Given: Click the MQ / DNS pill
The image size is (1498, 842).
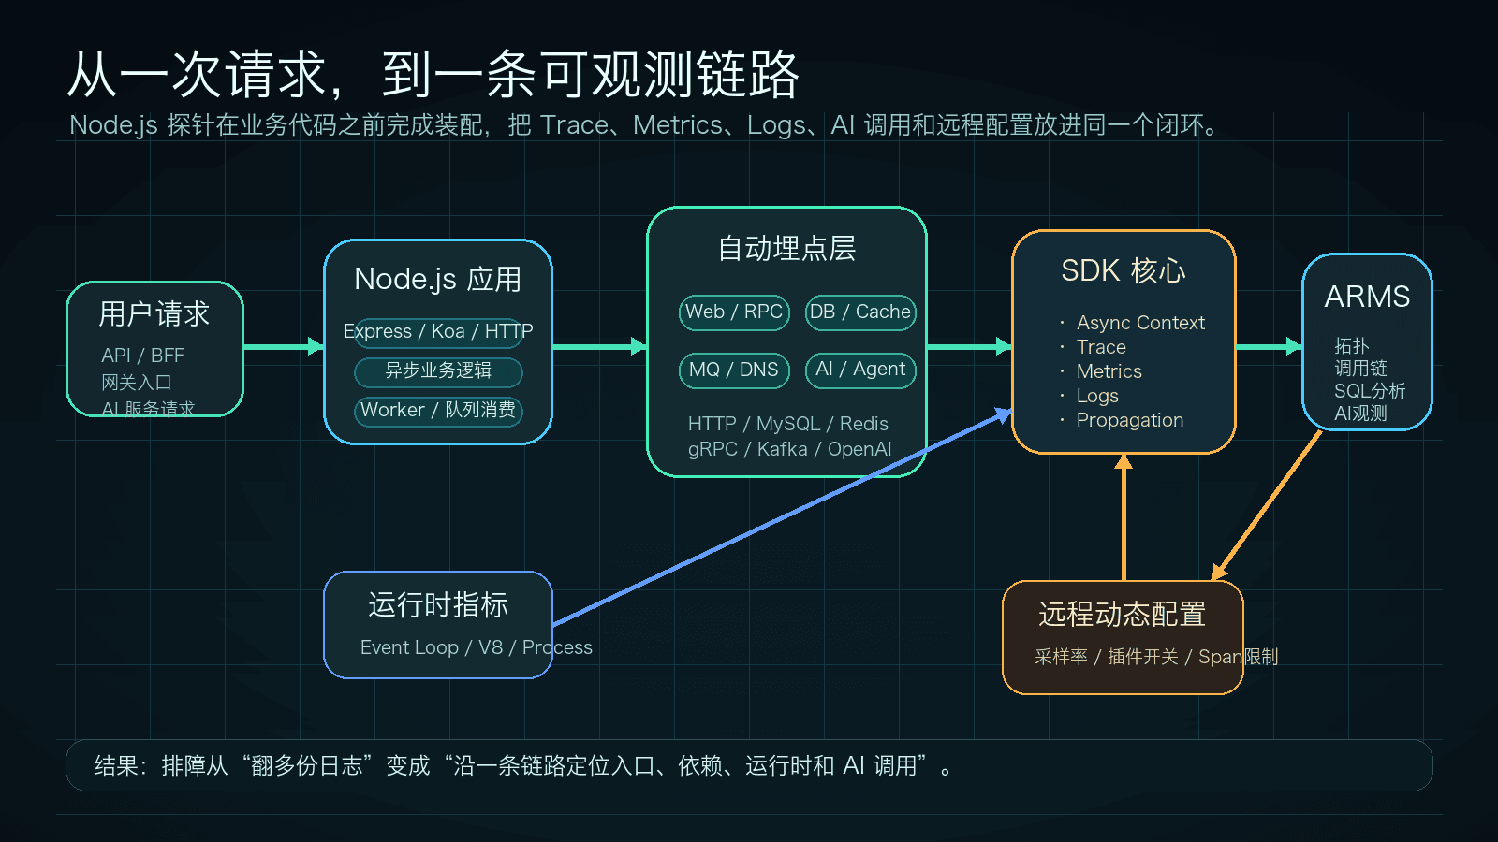Looking at the screenshot, I should [x=734, y=370].
